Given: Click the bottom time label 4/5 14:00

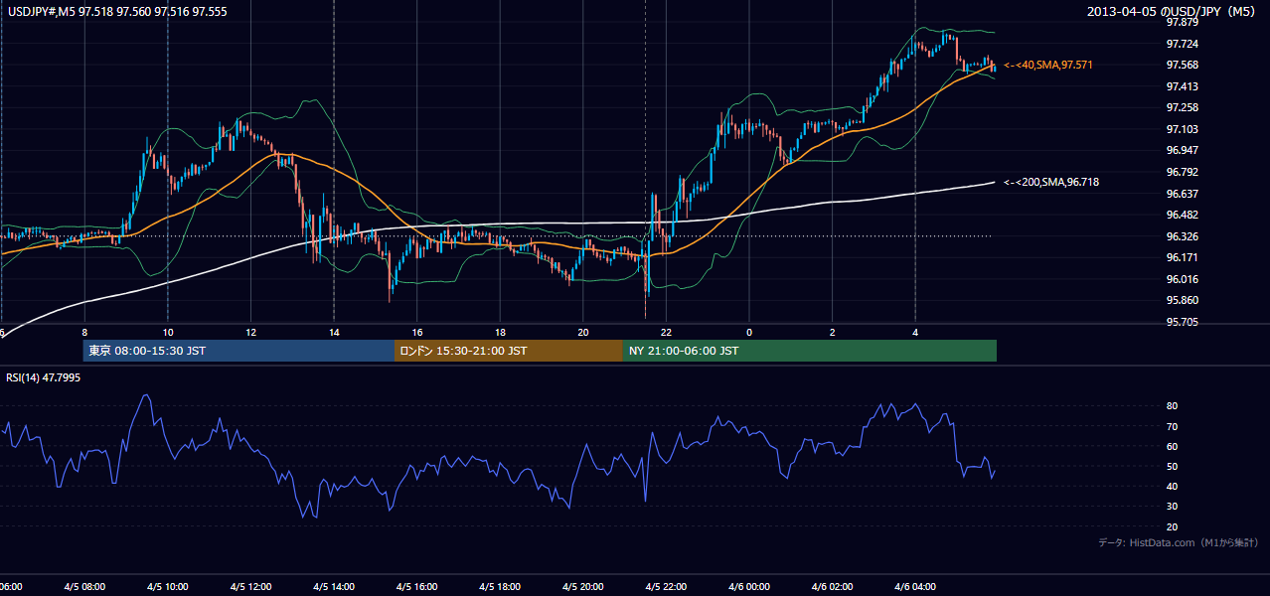Looking at the screenshot, I should (x=334, y=587).
